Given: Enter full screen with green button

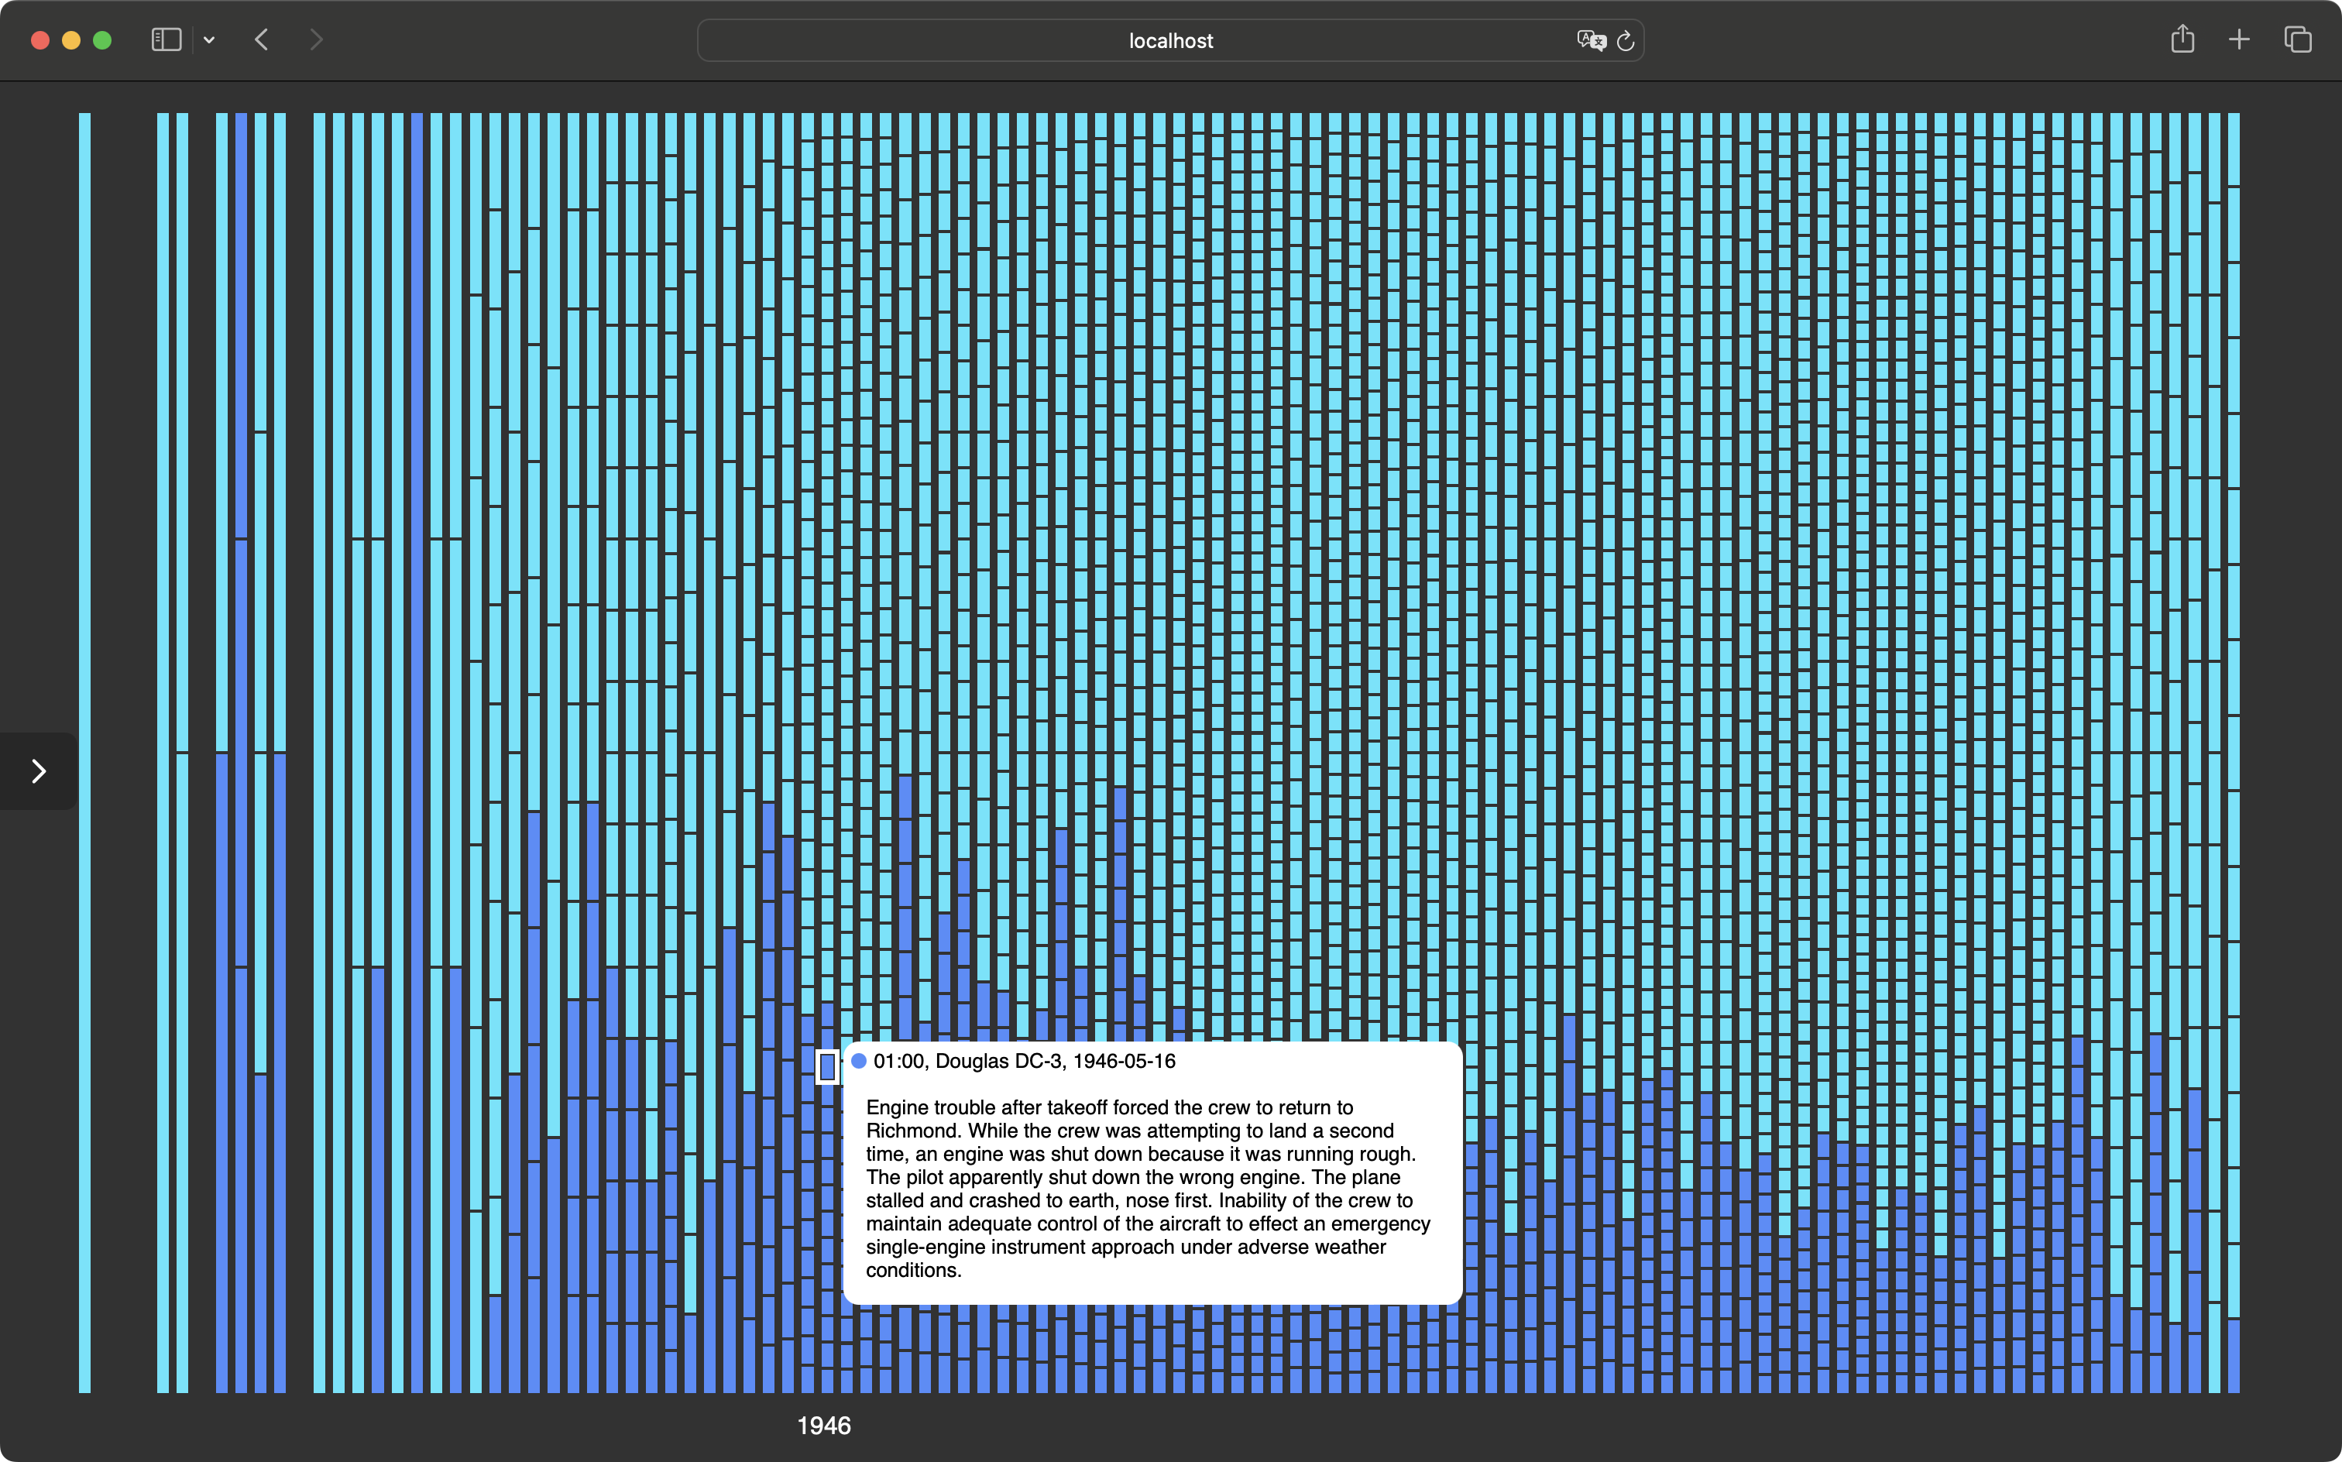Looking at the screenshot, I should [102, 39].
